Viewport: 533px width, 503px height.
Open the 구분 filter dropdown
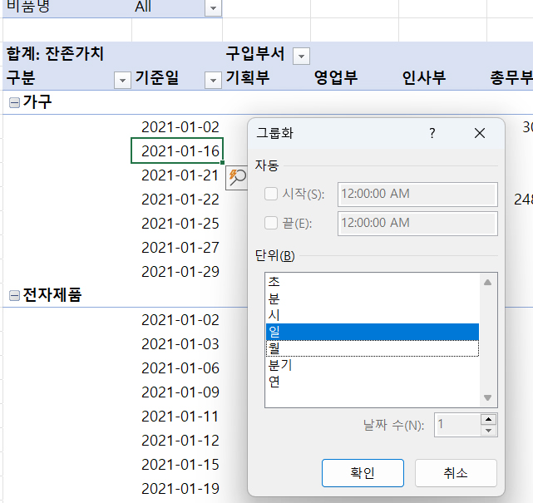coord(122,79)
